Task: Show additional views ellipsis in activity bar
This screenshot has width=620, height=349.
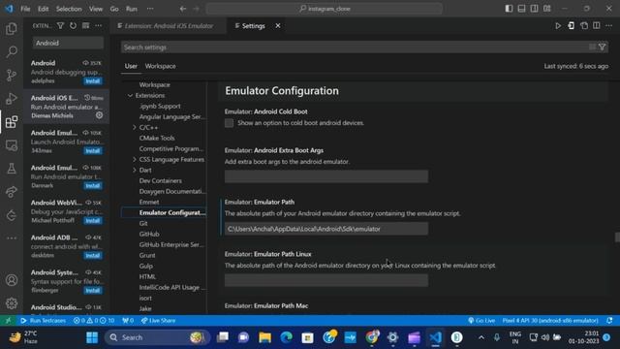Action: (x=12, y=238)
